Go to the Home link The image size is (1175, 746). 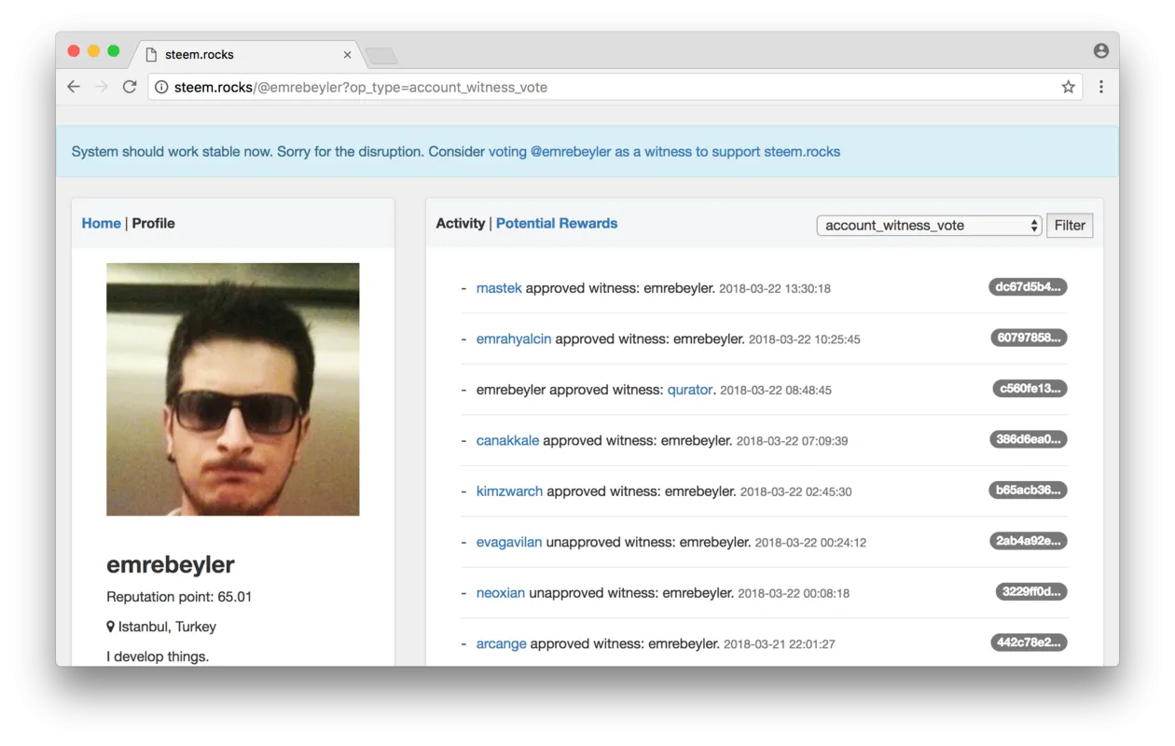click(x=101, y=224)
